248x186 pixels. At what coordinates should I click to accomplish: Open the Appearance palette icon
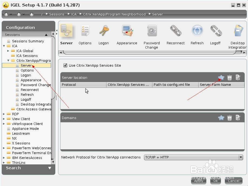(x=127, y=31)
